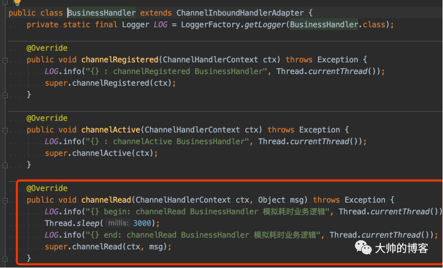The width and height of the screenshot is (443, 268).
Task: Click the getLogger method call
Action: (265, 24)
